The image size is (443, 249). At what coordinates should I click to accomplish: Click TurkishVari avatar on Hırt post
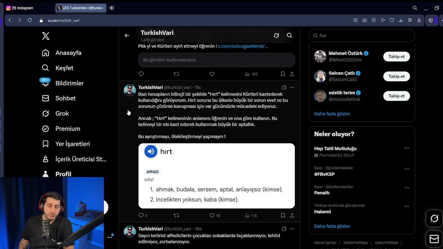[x=130, y=90]
